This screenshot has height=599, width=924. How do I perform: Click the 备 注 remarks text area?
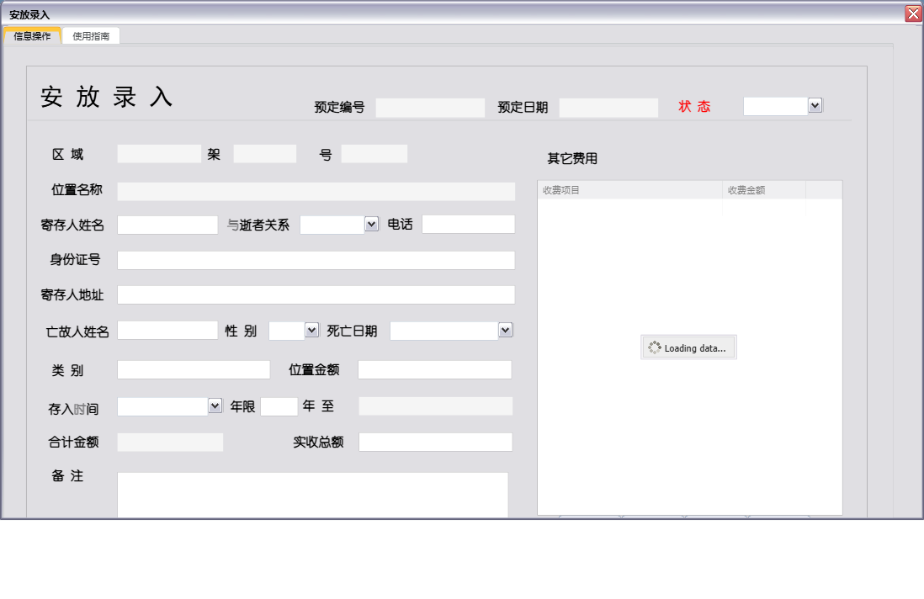(x=313, y=492)
